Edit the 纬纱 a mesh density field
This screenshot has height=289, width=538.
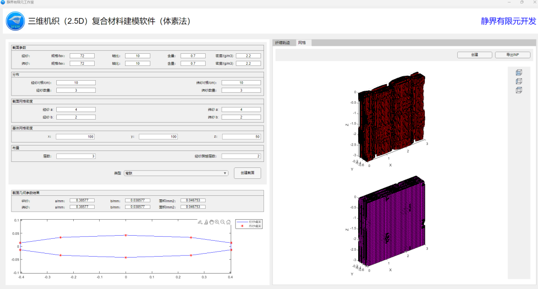(x=241, y=110)
